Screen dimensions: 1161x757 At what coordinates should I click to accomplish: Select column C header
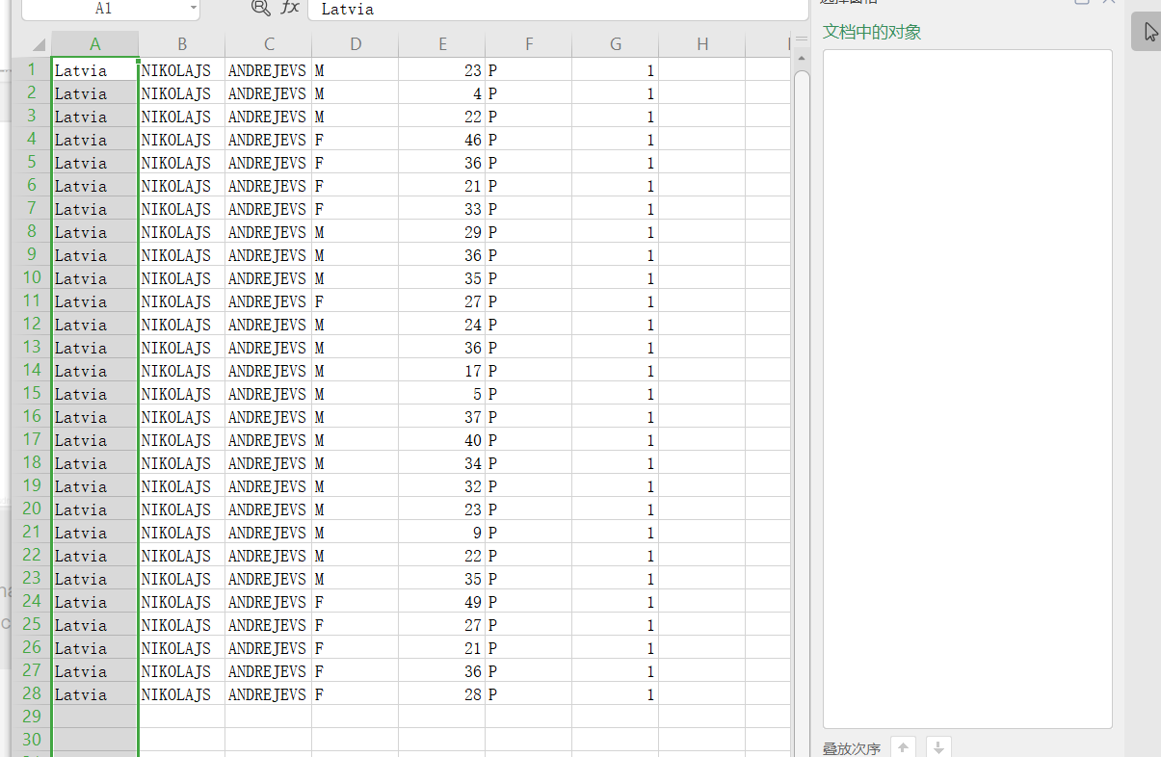tap(269, 44)
